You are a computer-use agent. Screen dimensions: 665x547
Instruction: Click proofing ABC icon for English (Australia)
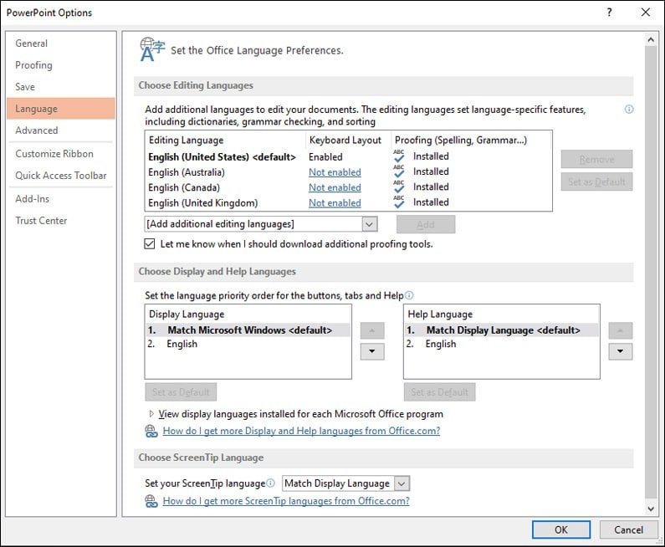pos(399,171)
